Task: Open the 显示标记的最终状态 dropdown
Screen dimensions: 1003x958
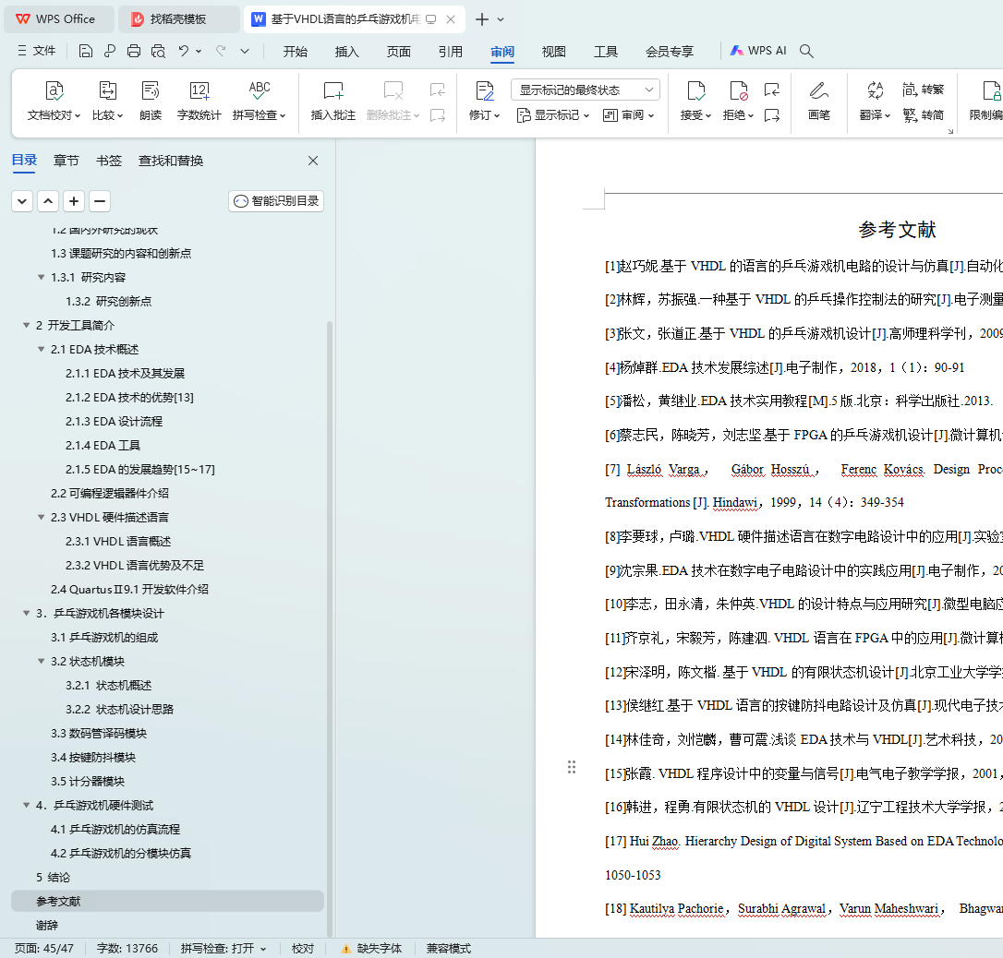Action: [586, 90]
